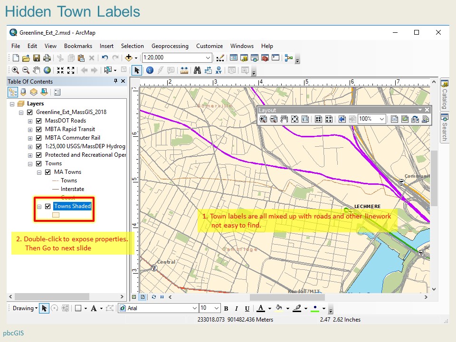This screenshot has width=456, height=342.
Task: Toggle Bold text formatting
Action: click(x=226, y=309)
